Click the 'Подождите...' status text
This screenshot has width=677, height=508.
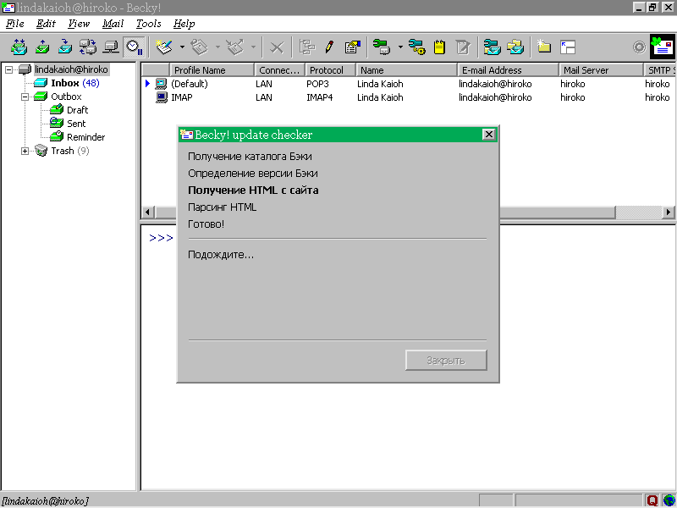pos(221,255)
